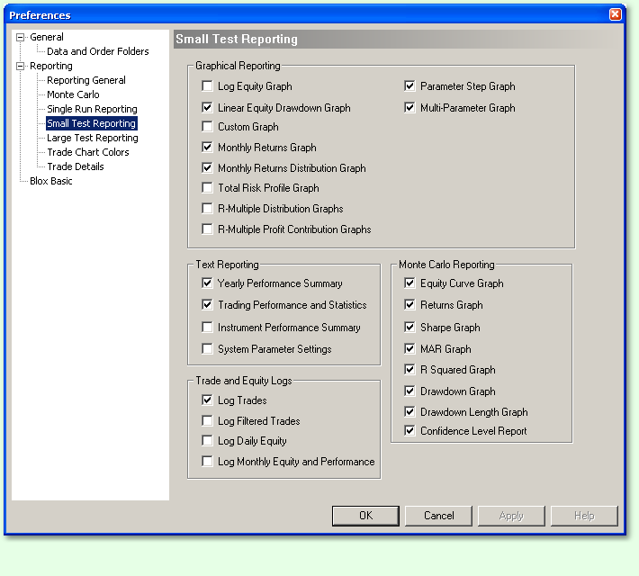Screen dimensions: 639x576
Task: Disable Monthly Returns Distribution Graph
Action: (207, 167)
